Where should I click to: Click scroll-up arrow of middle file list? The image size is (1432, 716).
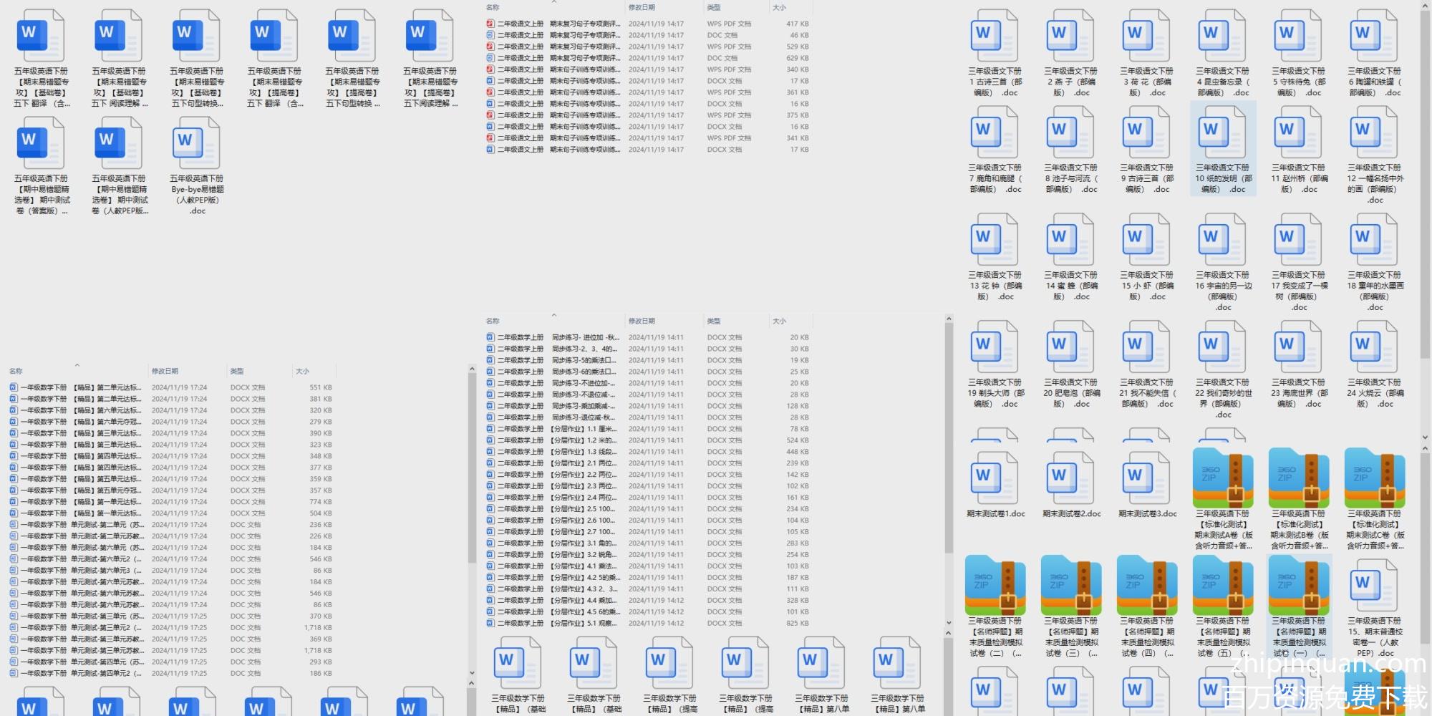pos(949,319)
